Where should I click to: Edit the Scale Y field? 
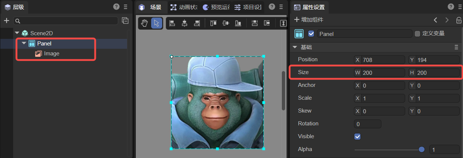[434, 98]
